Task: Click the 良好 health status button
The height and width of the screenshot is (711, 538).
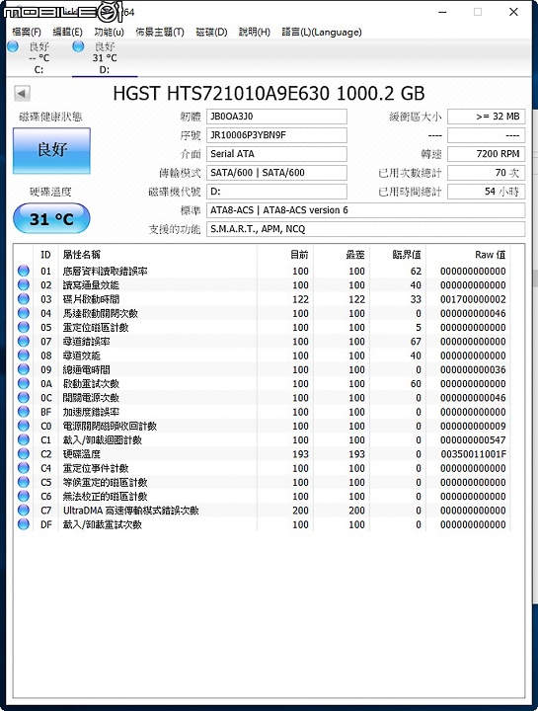Action: pos(51,151)
